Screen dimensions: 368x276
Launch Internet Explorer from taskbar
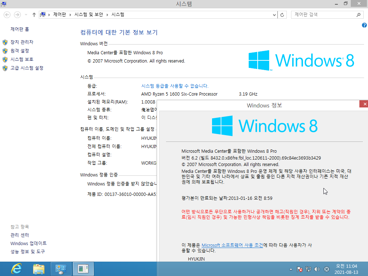pyautogui.click(x=17, y=269)
